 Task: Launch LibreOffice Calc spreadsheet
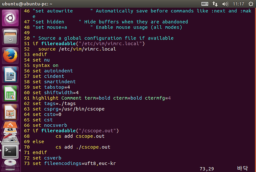pos(10,94)
